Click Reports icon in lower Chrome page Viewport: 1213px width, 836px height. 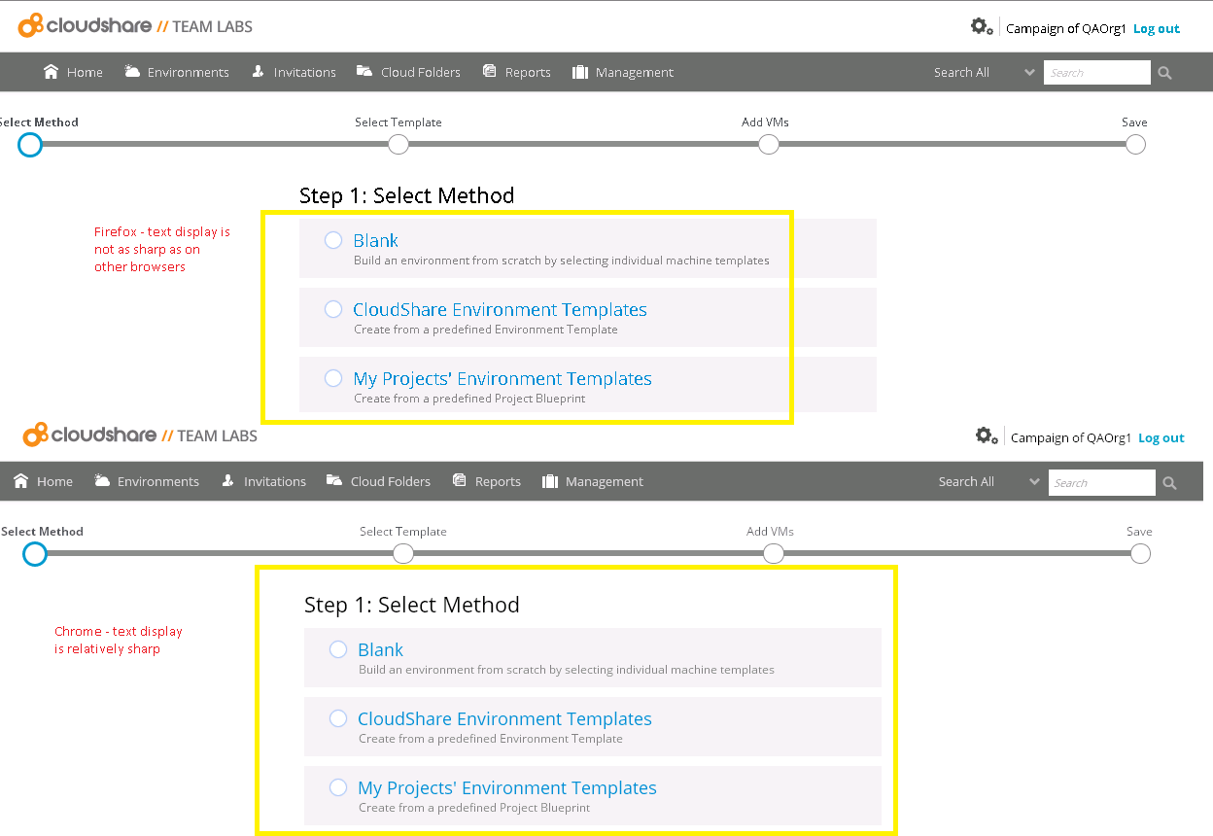tap(459, 481)
